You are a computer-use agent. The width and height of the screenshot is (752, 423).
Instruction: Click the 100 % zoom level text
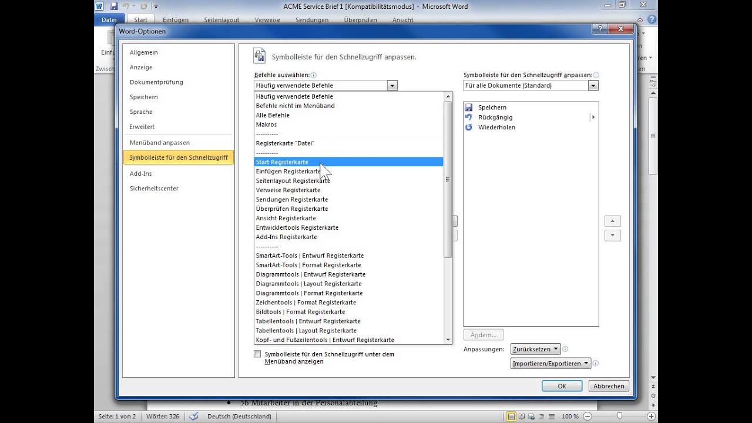point(570,416)
